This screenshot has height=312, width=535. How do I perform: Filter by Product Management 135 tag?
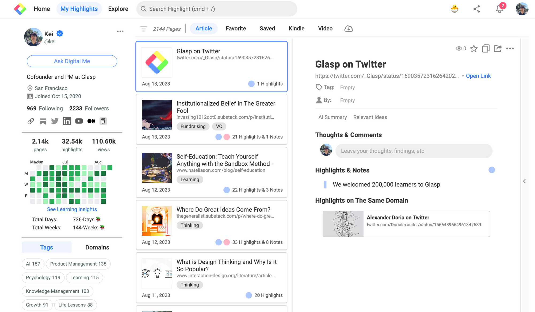(78, 264)
